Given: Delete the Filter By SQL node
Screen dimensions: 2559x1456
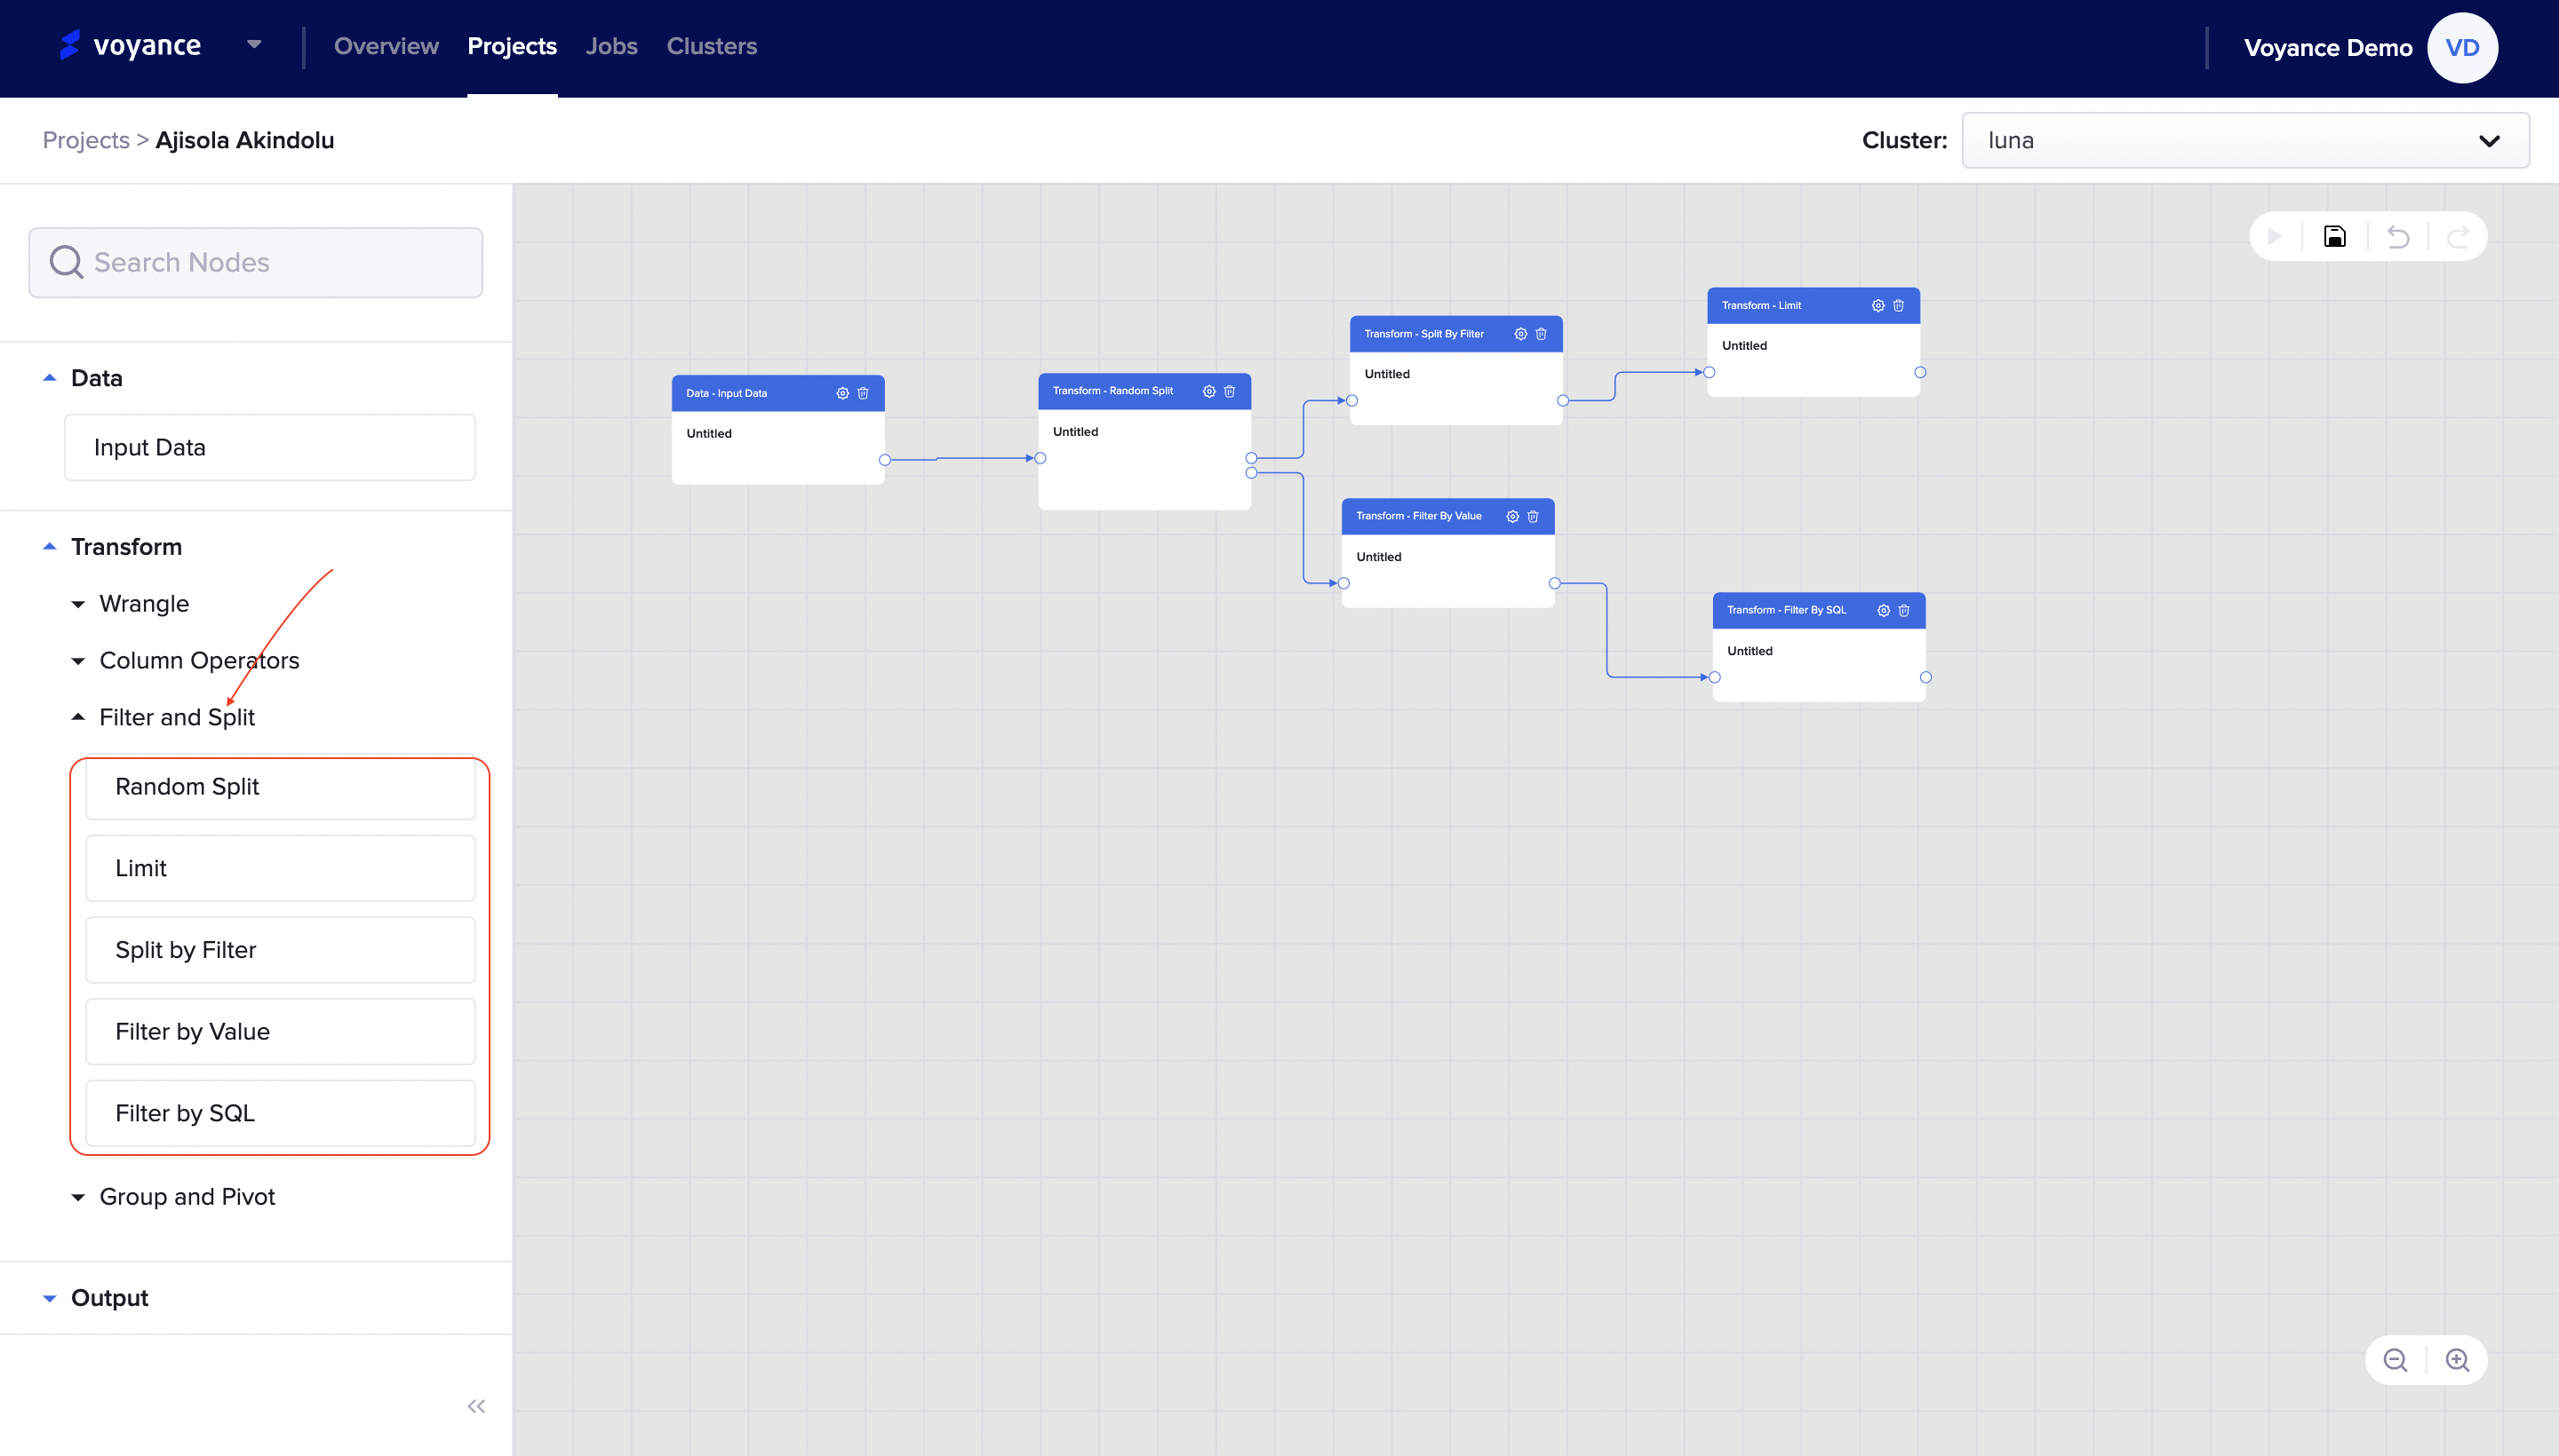Looking at the screenshot, I should pyautogui.click(x=1903, y=610).
